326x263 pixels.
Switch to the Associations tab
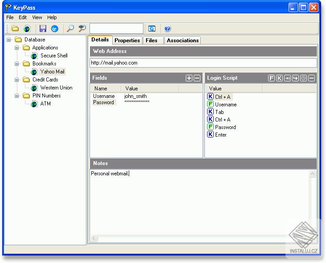tap(183, 40)
